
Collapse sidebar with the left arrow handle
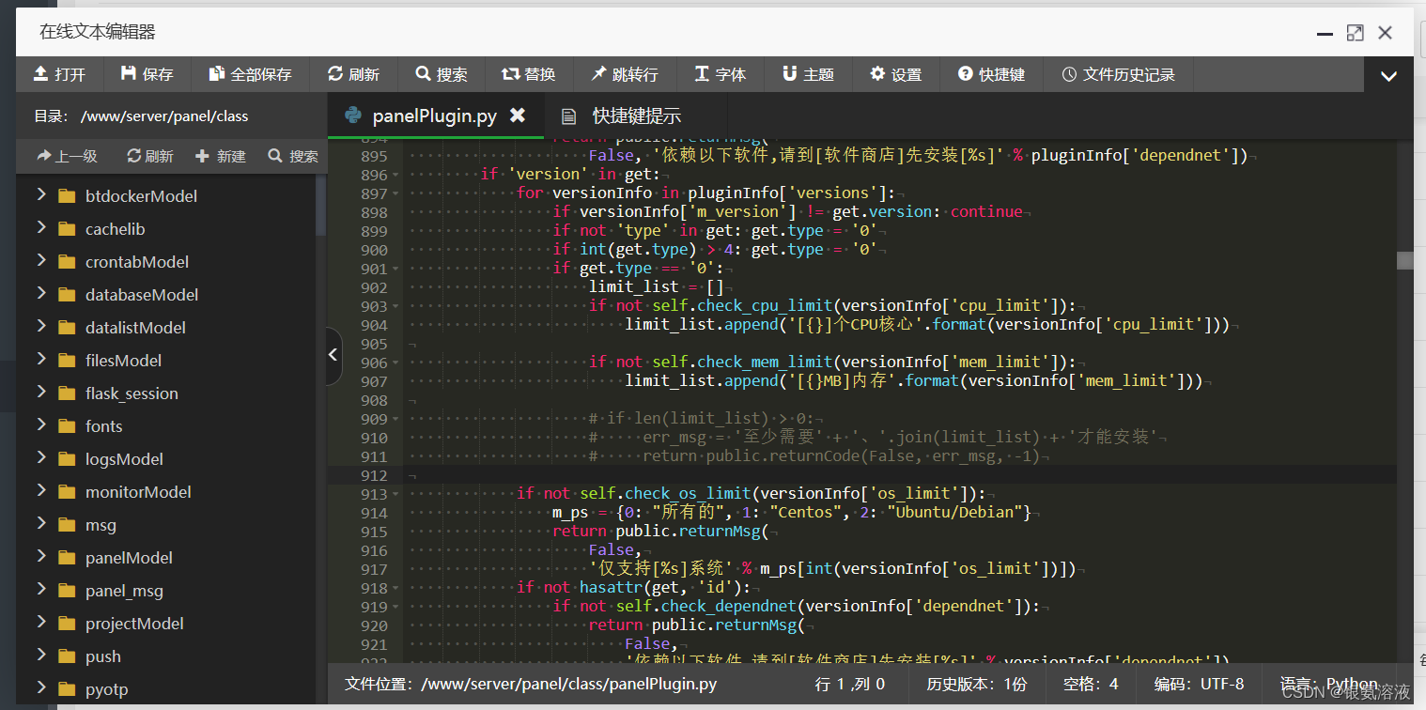click(333, 355)
